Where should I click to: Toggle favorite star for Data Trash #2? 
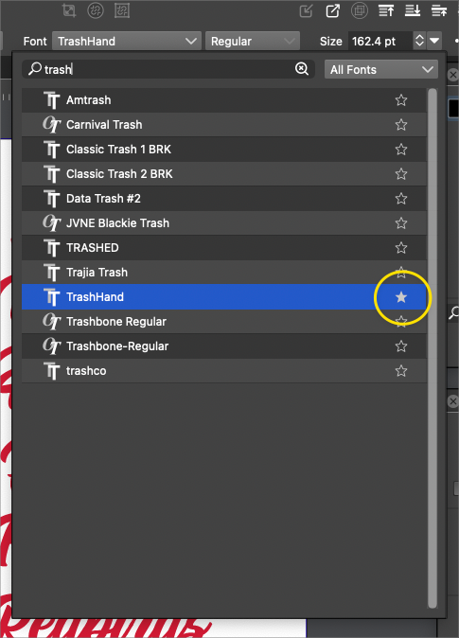coord(401,199)
